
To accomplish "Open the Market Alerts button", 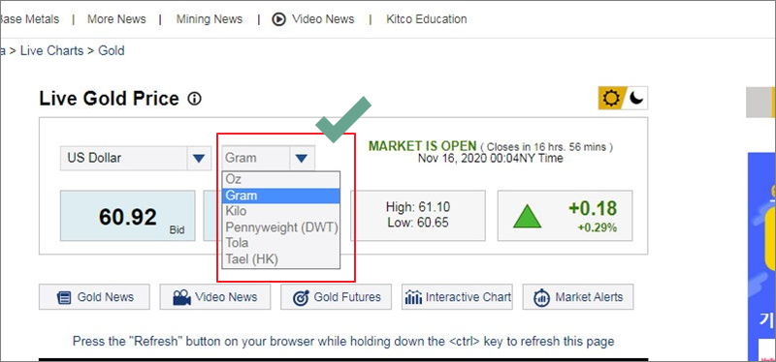I will point(578,297).
